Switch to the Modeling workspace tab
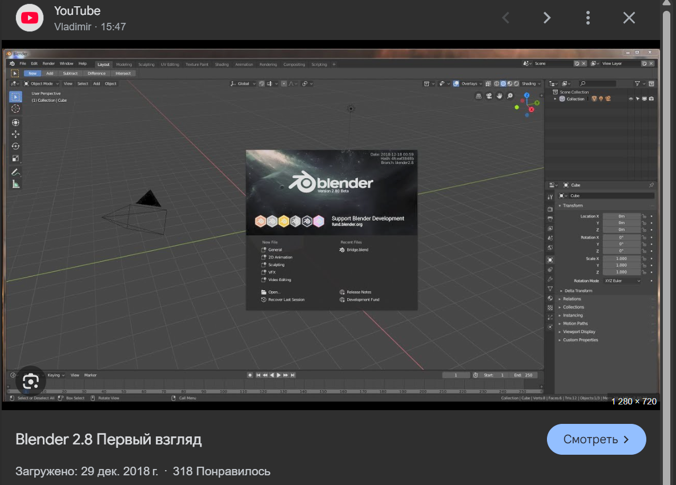 (x=124, y=65)
